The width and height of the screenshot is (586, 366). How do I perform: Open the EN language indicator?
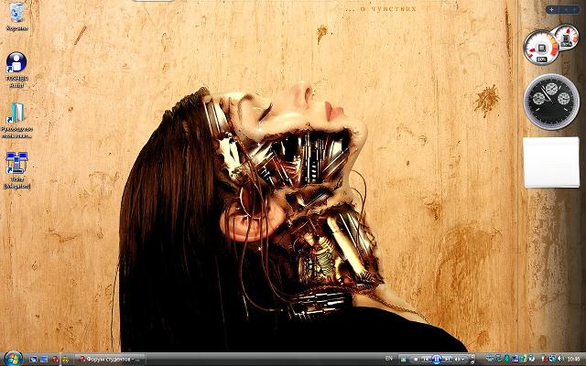[x=389, y=359]
